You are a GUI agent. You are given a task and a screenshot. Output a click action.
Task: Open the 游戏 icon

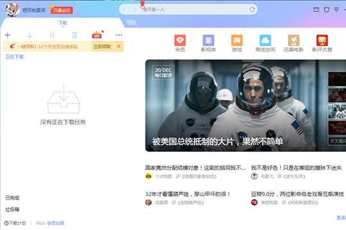[237, 43]
